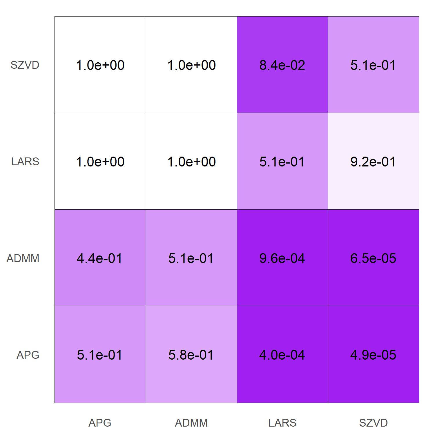Select the 9.2e-01 light pink cell

[x=374, y=162]
